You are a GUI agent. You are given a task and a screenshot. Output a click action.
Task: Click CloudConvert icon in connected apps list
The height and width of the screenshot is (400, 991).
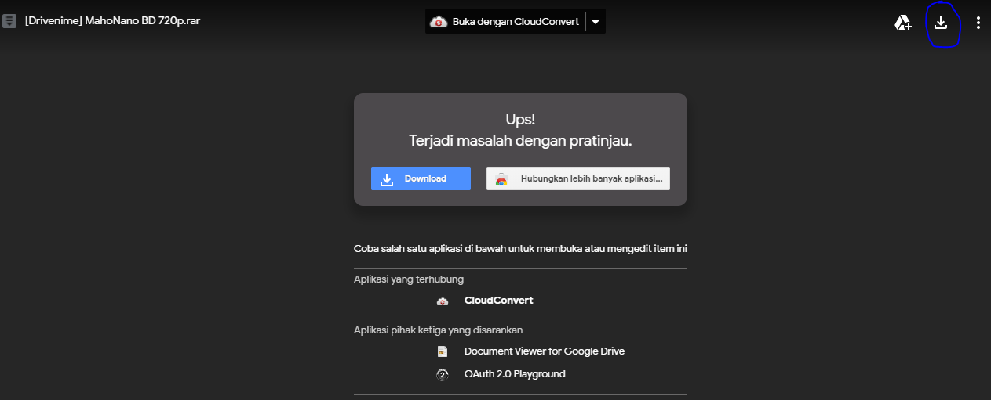443,301
